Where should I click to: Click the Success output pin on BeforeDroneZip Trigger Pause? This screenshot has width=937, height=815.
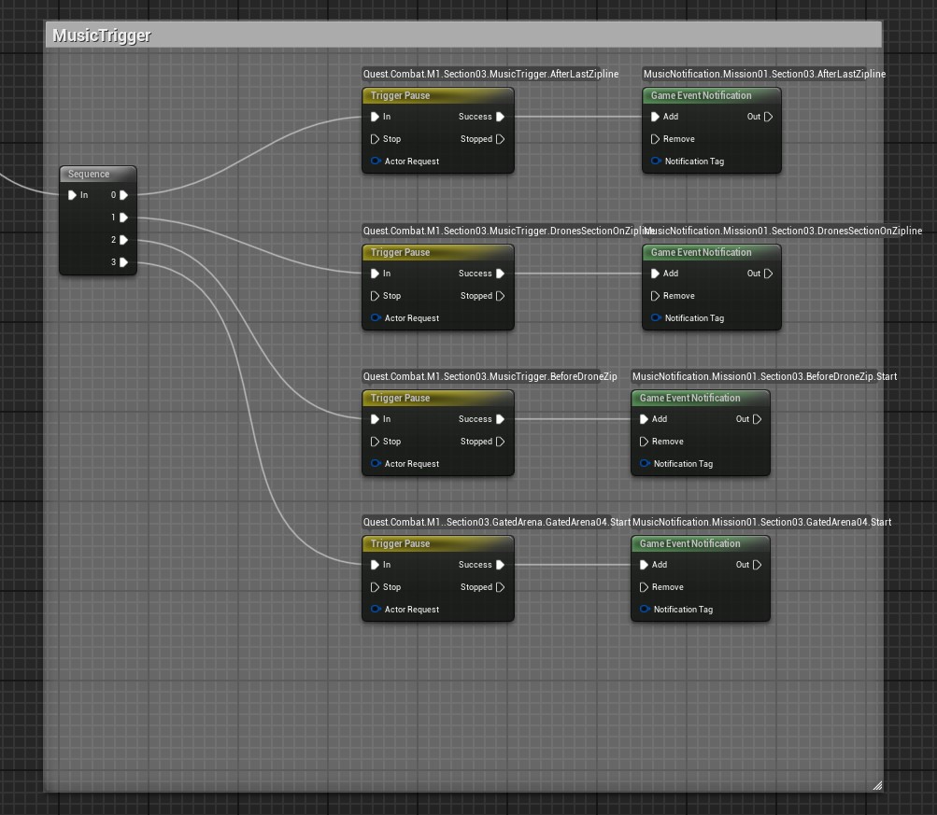click(x=500, y=419)
